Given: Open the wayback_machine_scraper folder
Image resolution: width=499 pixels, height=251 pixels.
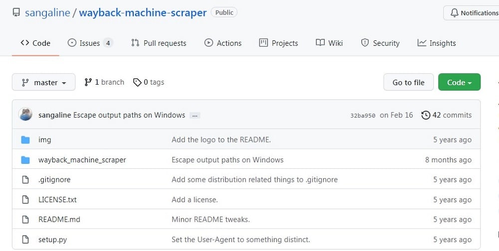Looking at the screenshot, I should click(82, 160).
